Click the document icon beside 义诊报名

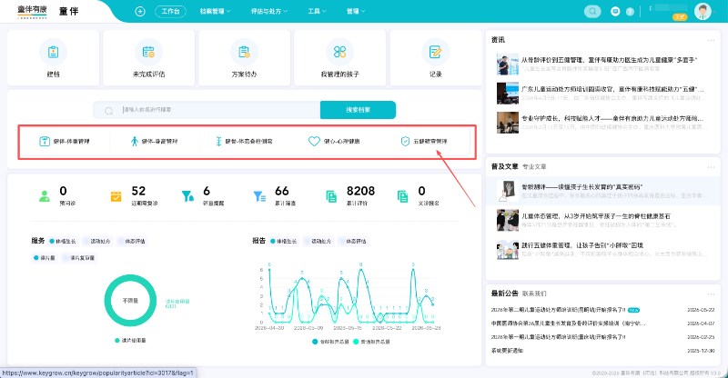pos(403,196)
